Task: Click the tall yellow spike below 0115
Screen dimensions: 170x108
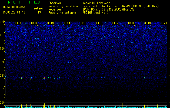Action: pyautogui.click(x=89, y=105)
